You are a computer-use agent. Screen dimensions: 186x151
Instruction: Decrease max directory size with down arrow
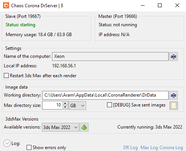pyautogui.click(x=65, y=107)
